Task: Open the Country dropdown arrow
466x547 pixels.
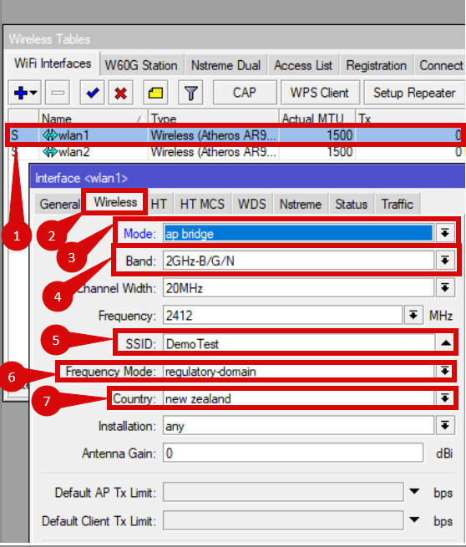Action: [x=445, y=398]
